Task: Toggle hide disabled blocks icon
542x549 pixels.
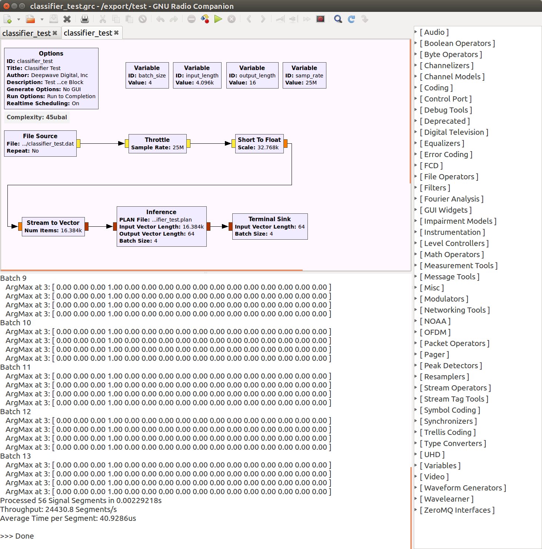Action: coord(320,19)
